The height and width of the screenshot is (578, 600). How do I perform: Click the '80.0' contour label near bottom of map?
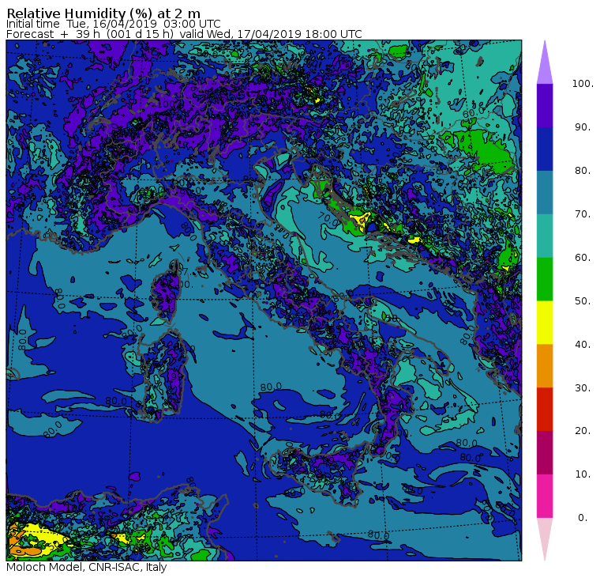pyautogui.click(x=378, y=535)
